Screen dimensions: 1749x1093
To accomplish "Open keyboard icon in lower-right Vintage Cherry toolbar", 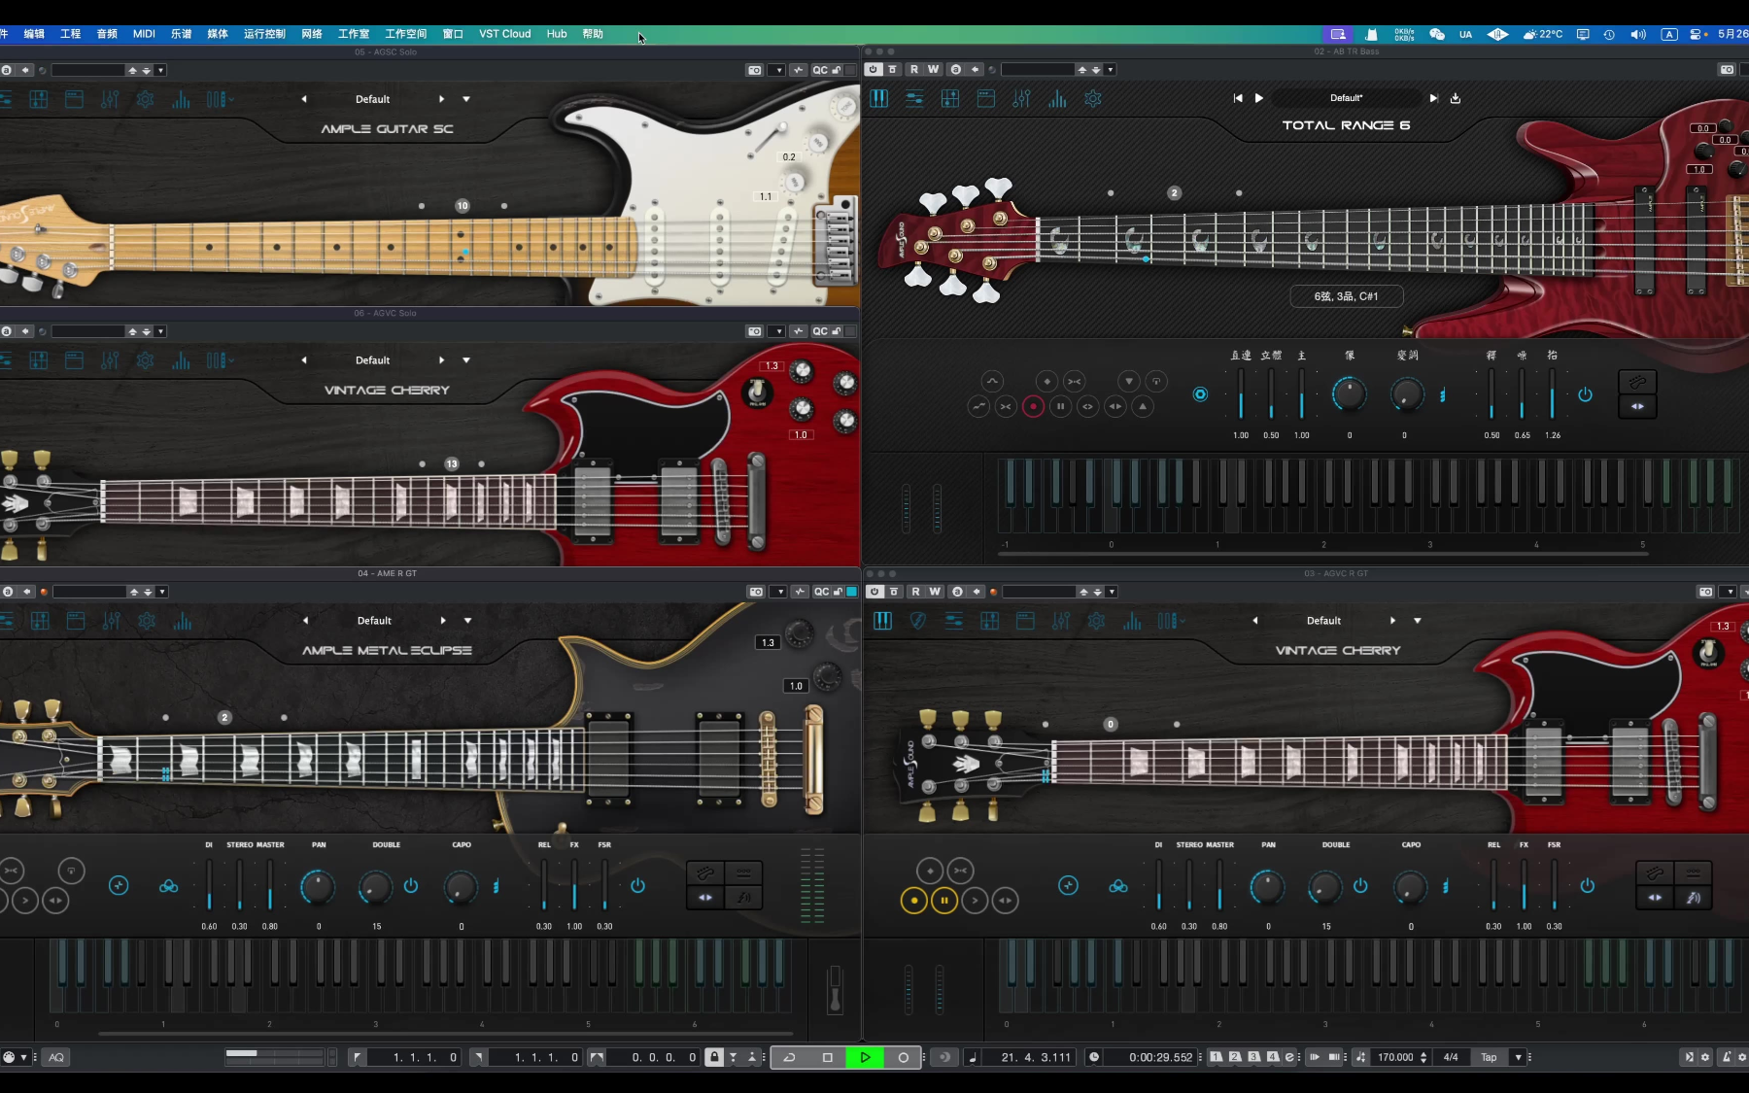I will 882,621.
